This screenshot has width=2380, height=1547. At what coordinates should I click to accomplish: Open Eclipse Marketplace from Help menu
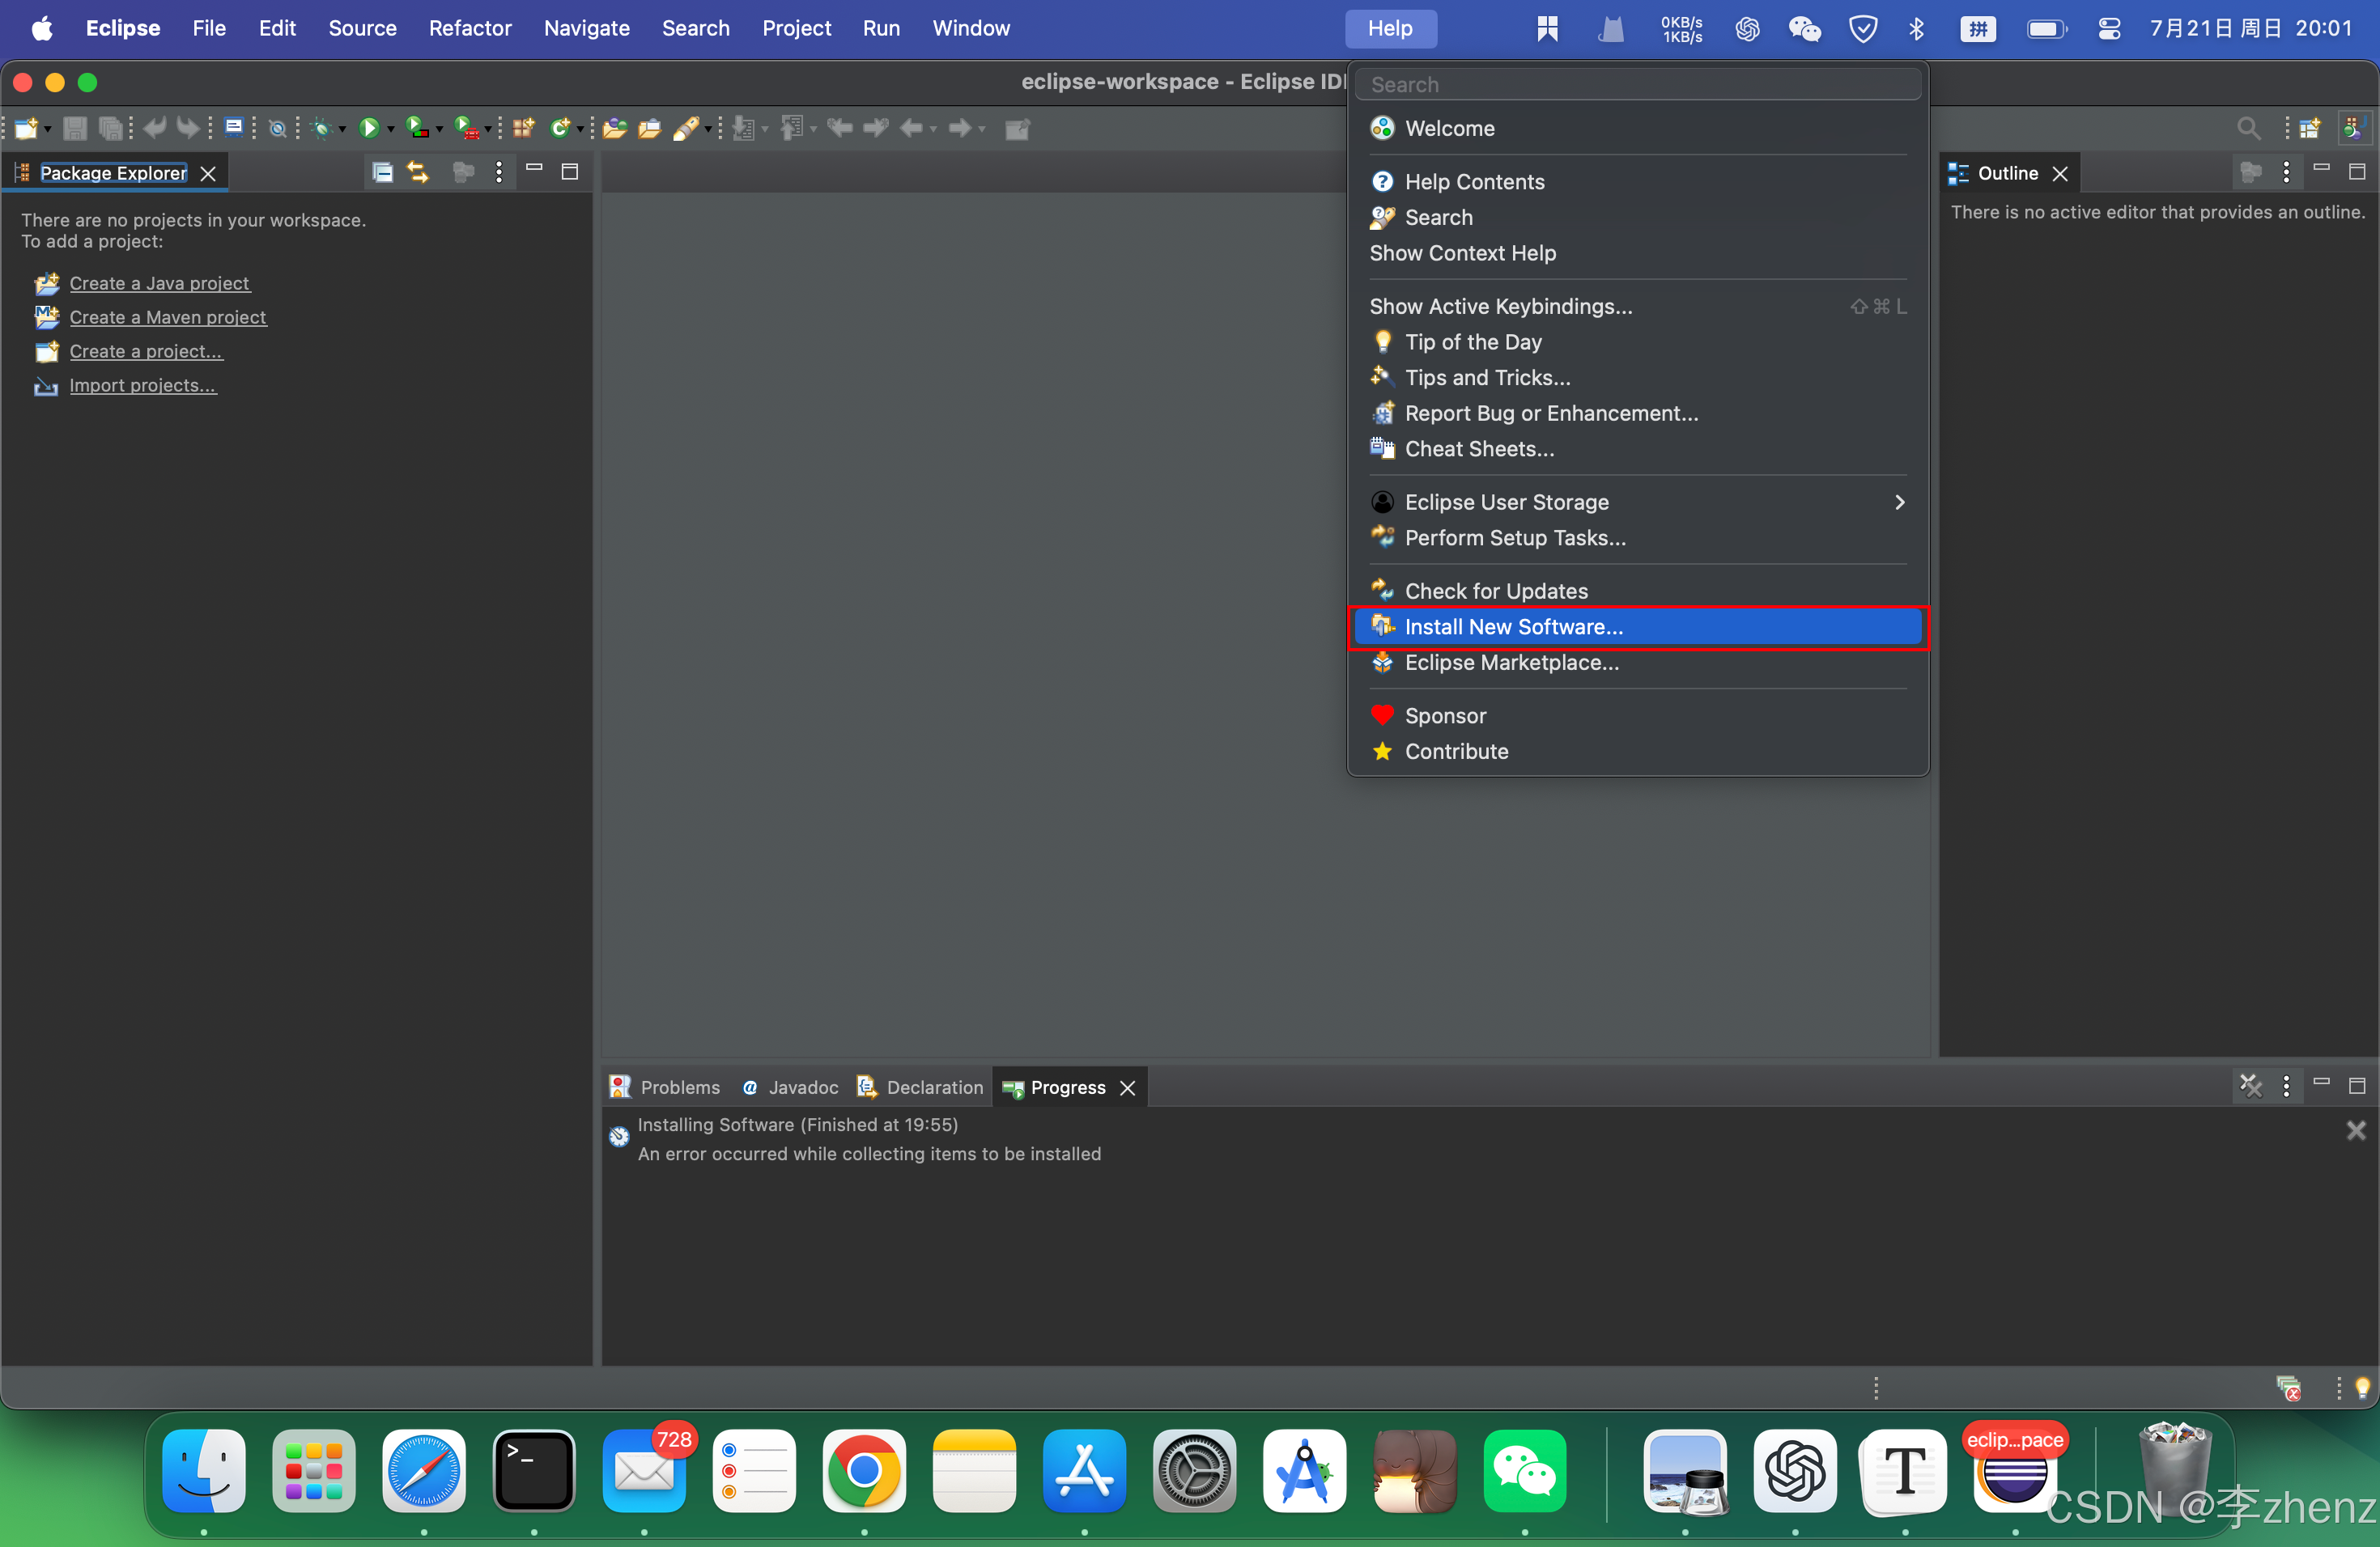click(x=1637, y=662)
